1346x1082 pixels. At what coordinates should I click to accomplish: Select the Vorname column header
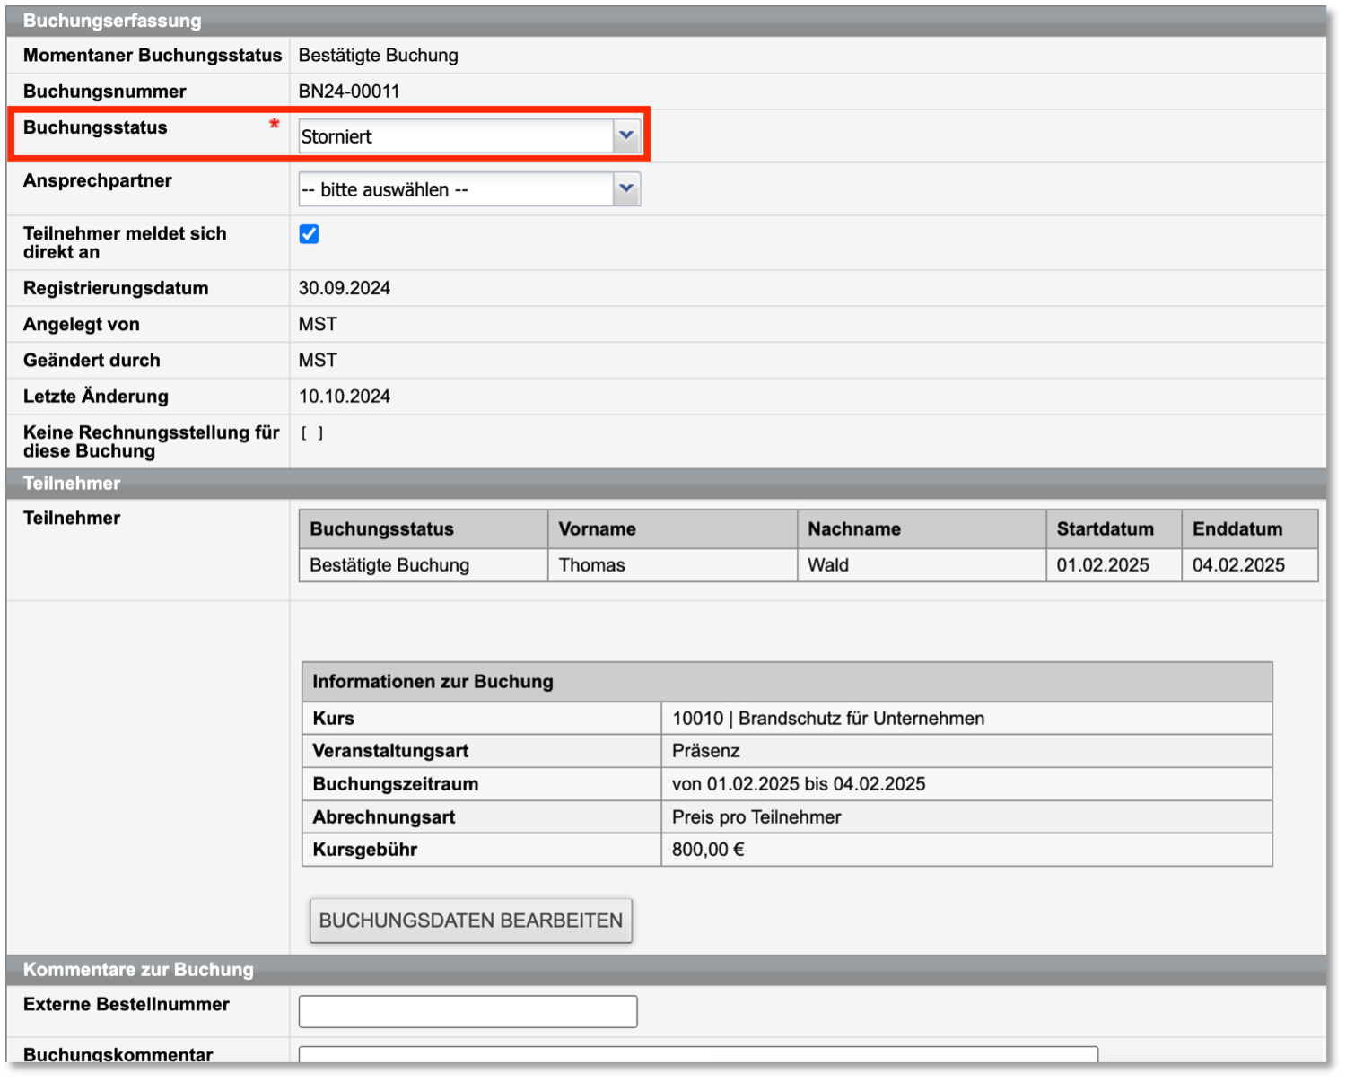(x=597, y=529)
